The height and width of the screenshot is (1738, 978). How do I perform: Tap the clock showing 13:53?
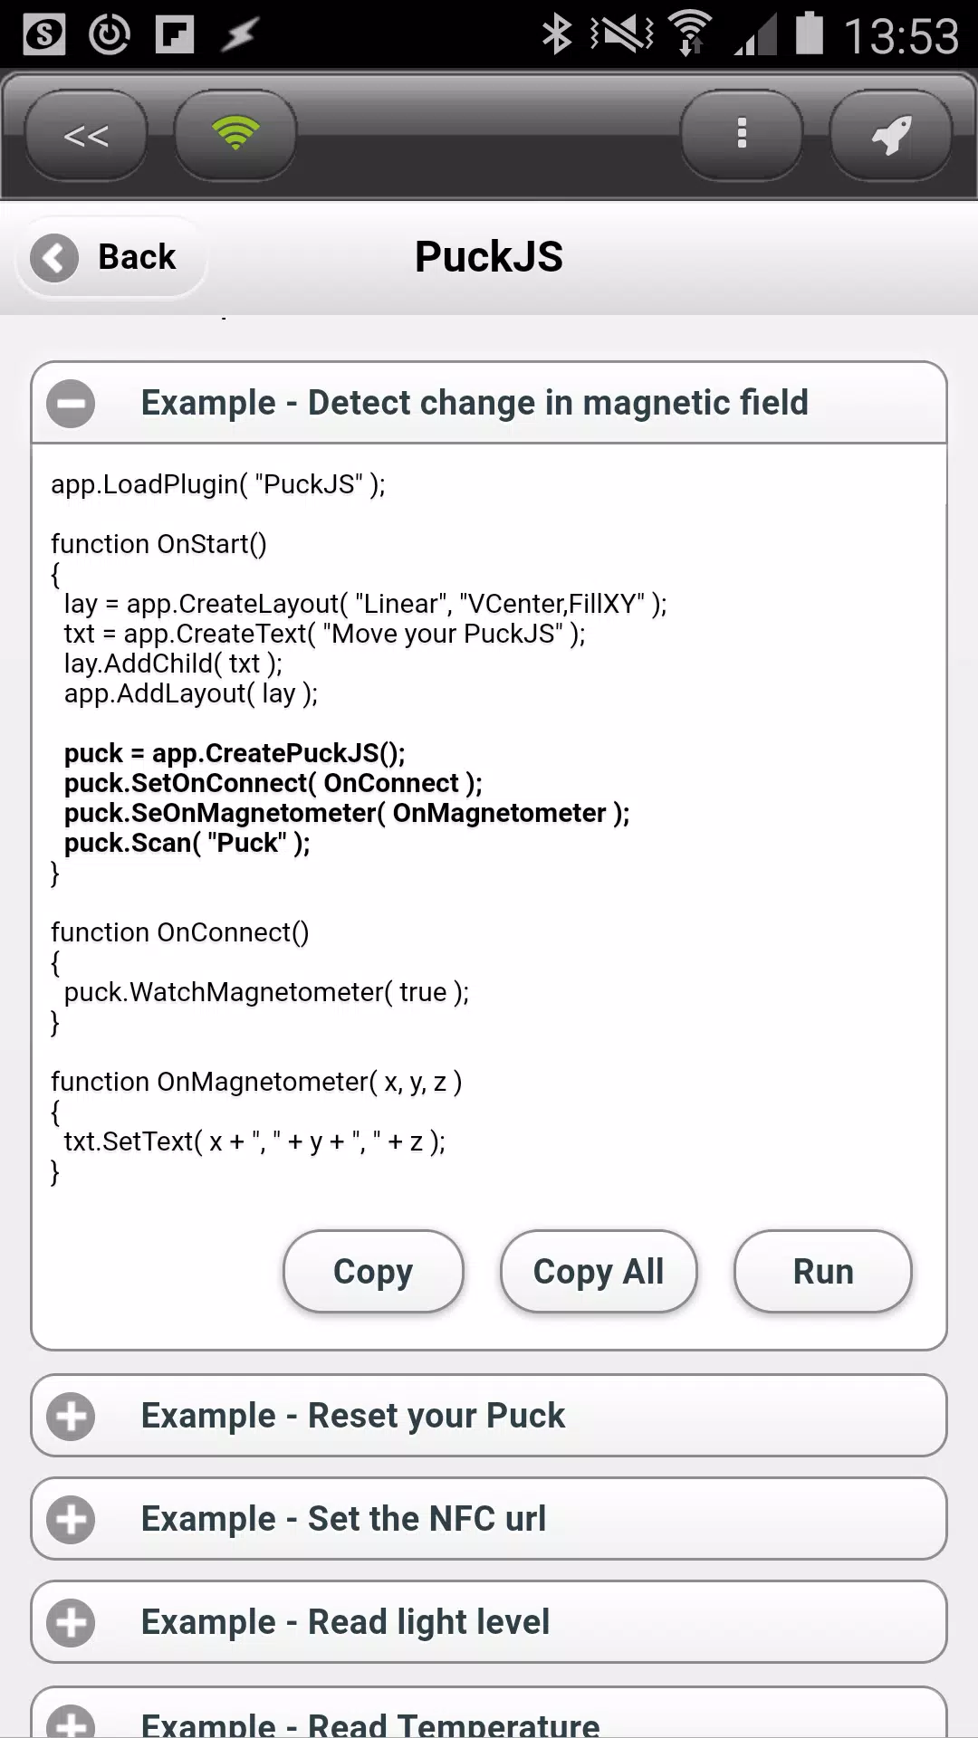(x=901, y=36)
